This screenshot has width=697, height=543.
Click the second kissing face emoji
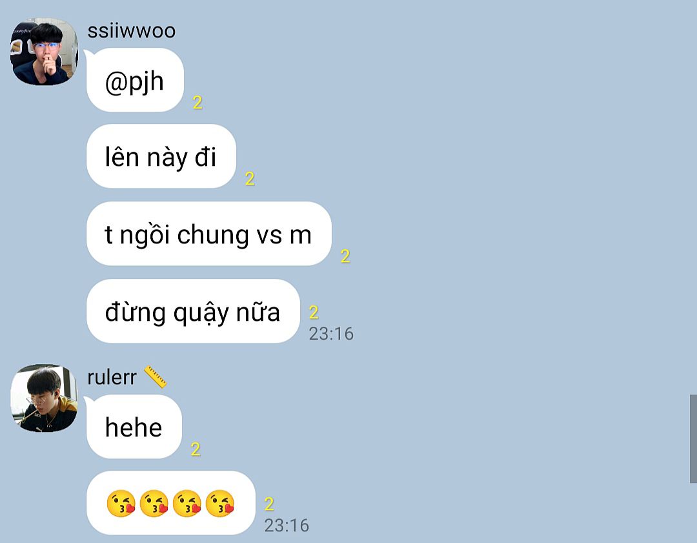(x=154, y=504)
